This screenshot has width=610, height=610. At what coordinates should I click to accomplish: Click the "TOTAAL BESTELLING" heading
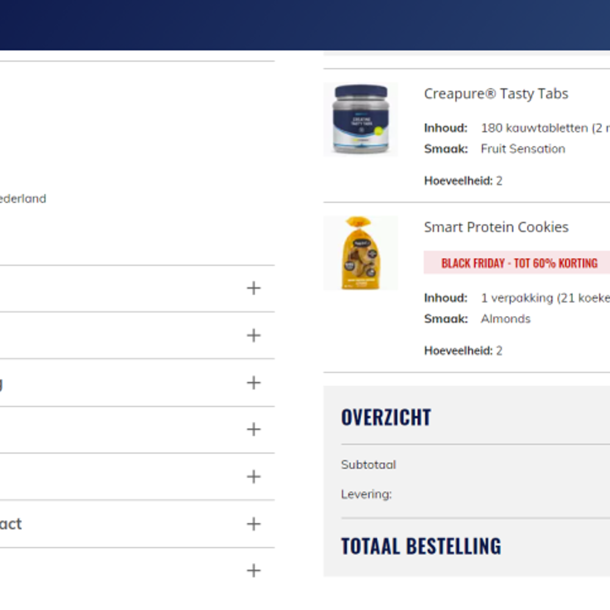click(421, 546)
